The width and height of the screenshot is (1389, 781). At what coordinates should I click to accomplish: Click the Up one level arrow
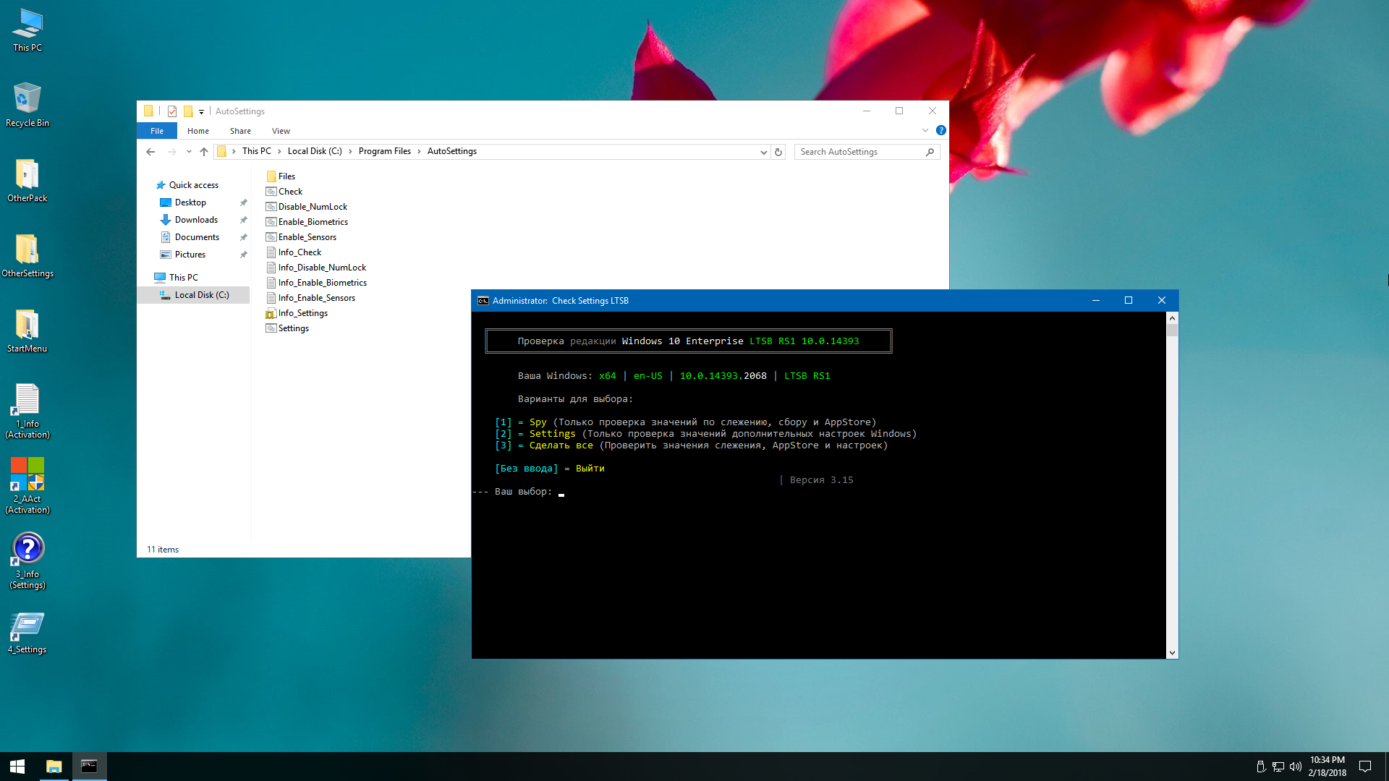(x=204, y=152)
